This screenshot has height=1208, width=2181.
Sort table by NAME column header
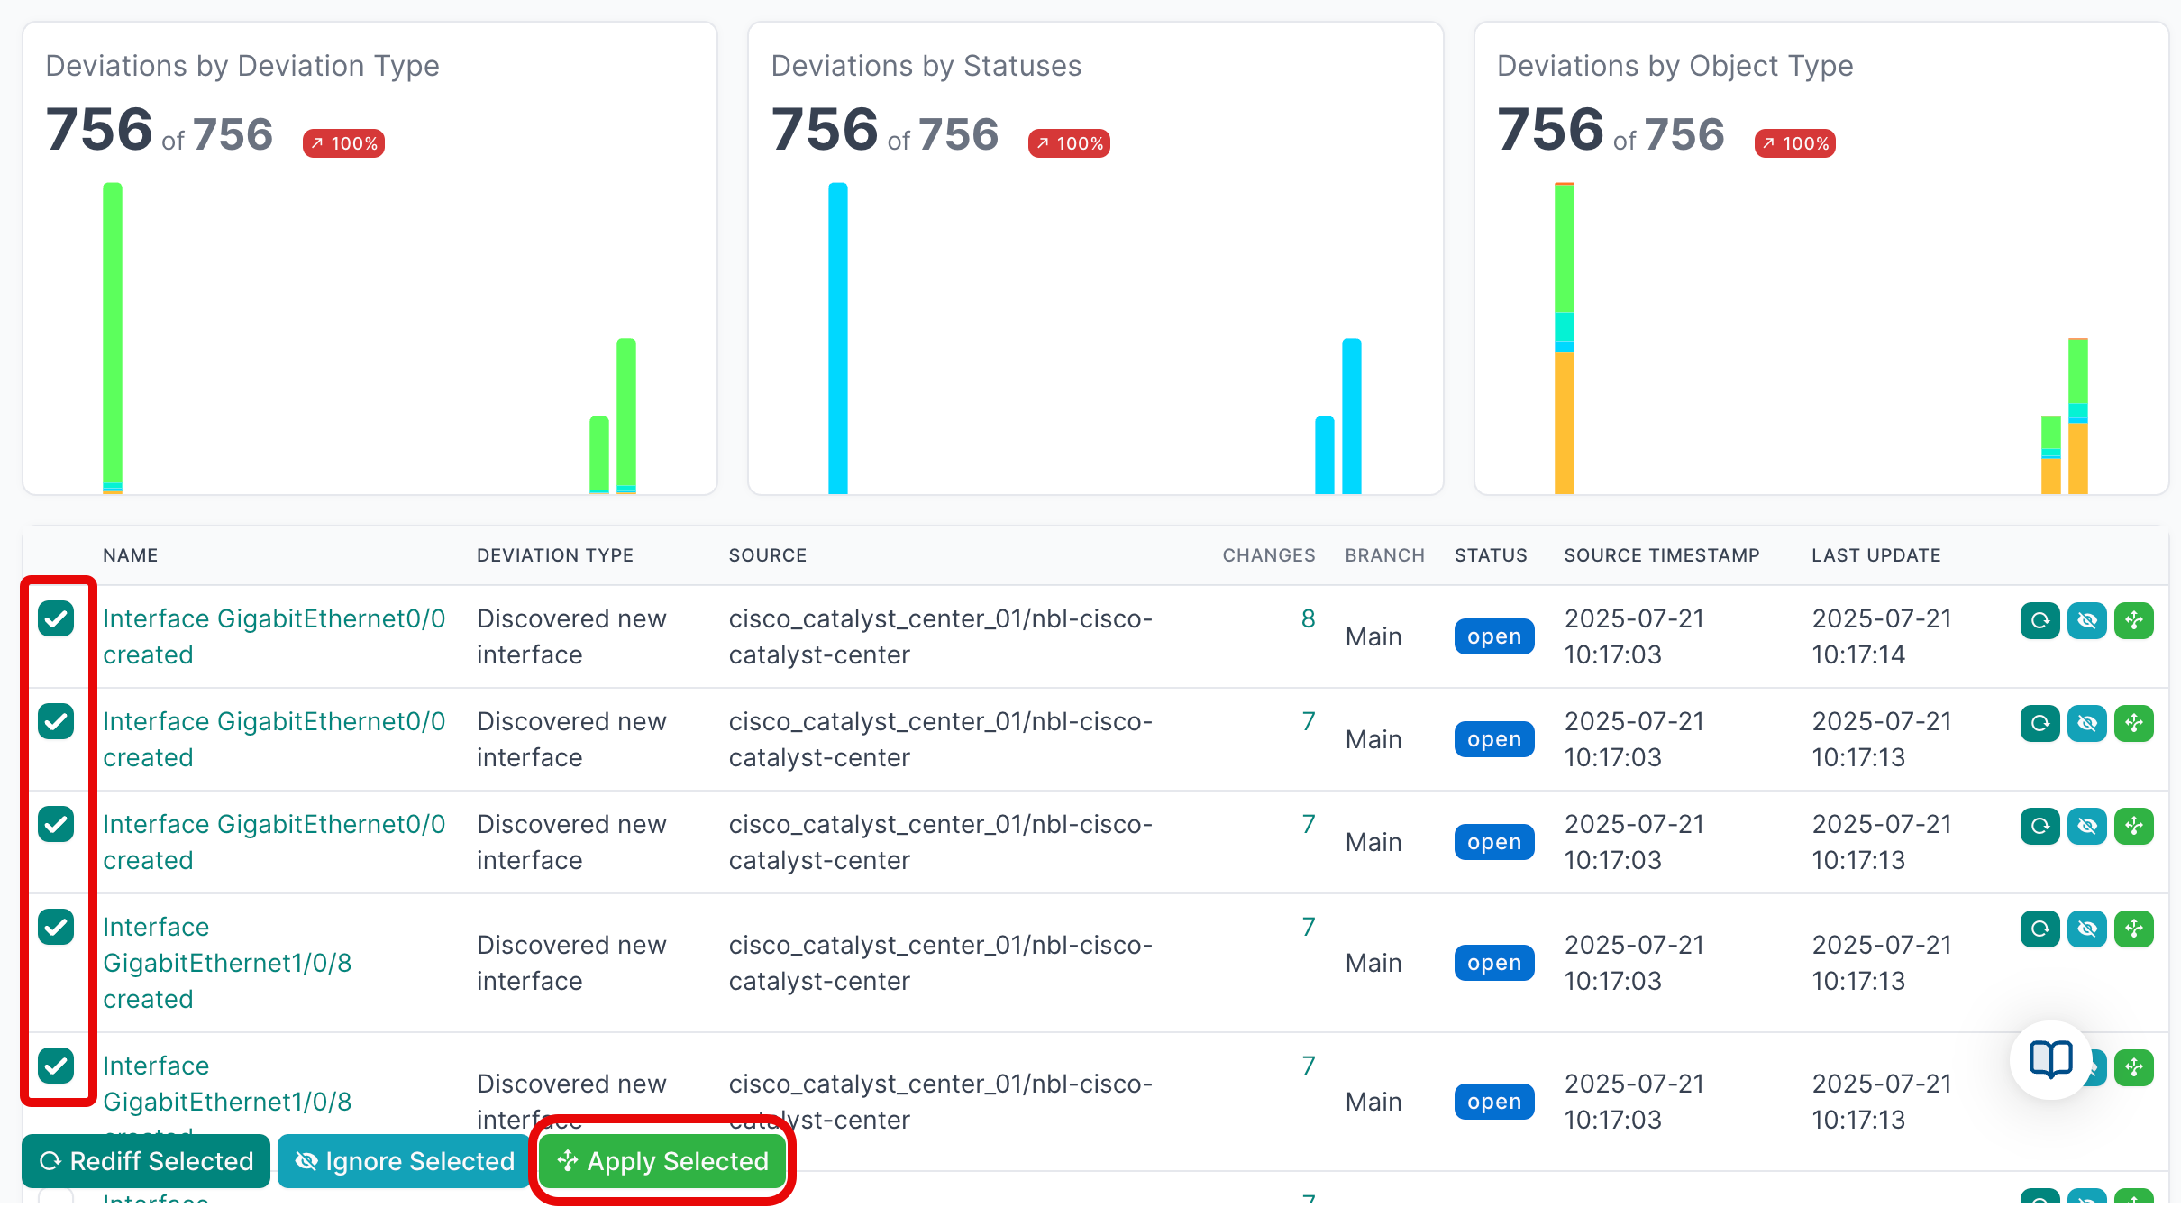[x=130, y=555]
